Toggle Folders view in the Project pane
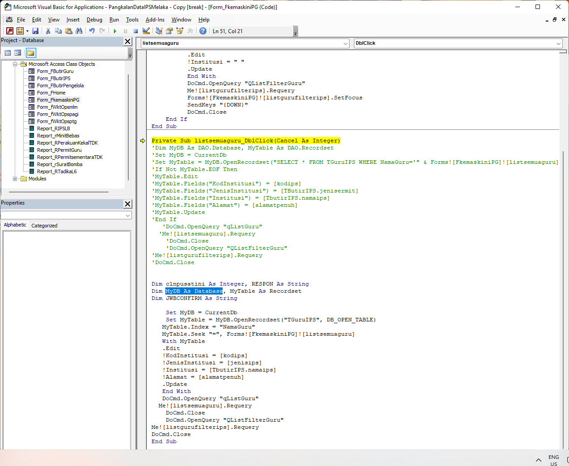Screen dimensions: 569x466 tap(30, 53)
